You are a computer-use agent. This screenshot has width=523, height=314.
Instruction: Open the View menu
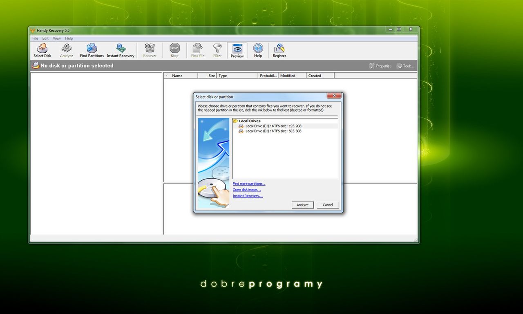(x=57, y=38)
